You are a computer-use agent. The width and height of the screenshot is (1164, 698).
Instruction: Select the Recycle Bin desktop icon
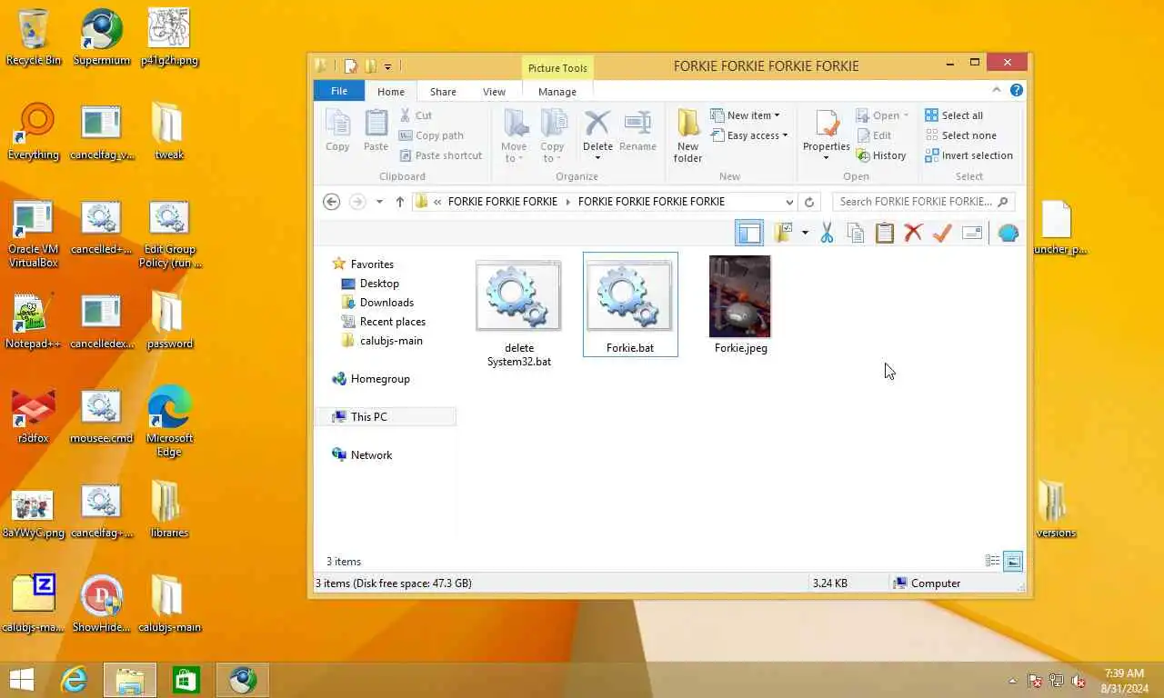[34, 37]
